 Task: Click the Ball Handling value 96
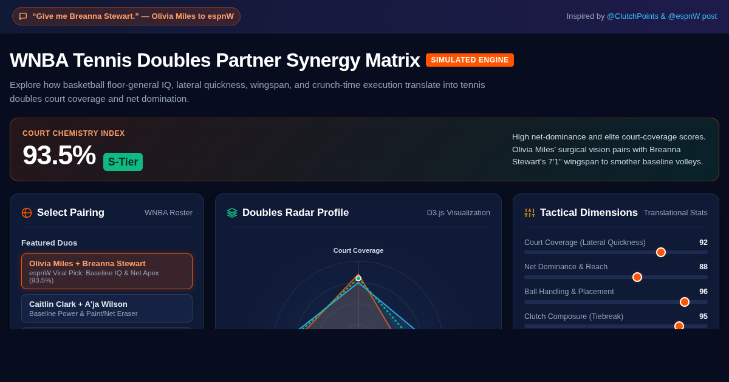pos(703,292)
